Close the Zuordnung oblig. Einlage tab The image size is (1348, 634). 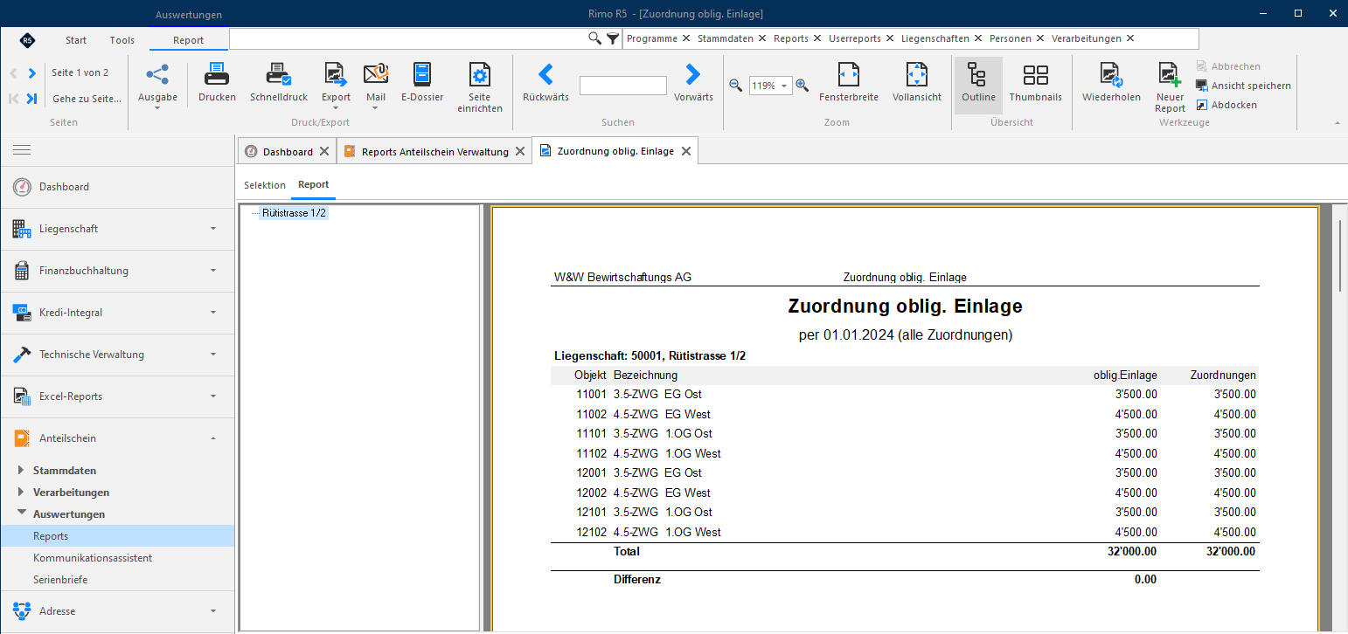click(686, 151)
